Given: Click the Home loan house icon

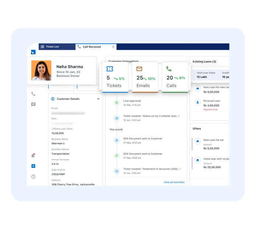Looking at the screenshot, I should point(197,160).
